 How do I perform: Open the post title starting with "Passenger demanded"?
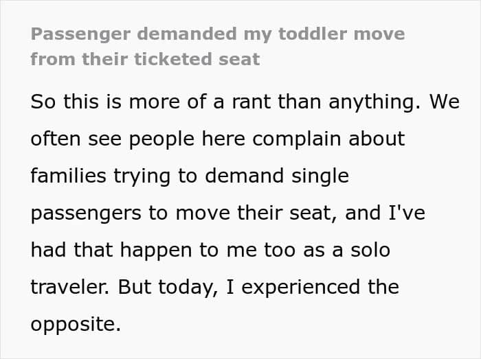218,47
